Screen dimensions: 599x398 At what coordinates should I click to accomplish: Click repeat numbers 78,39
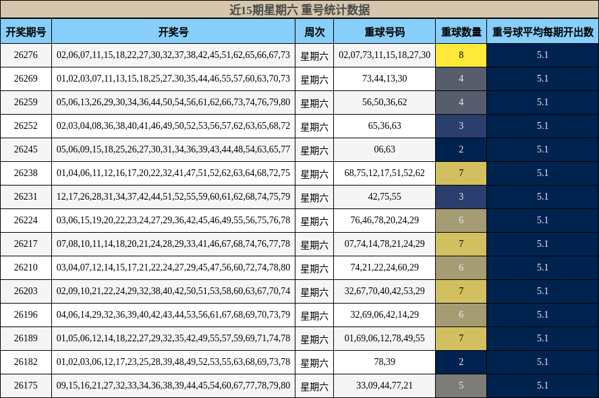[x=384, y=362]
